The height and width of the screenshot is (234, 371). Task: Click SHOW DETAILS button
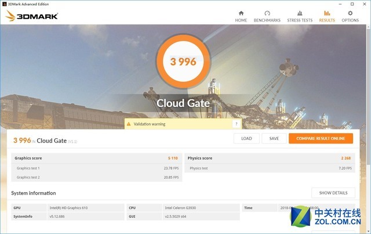(333, 193)
